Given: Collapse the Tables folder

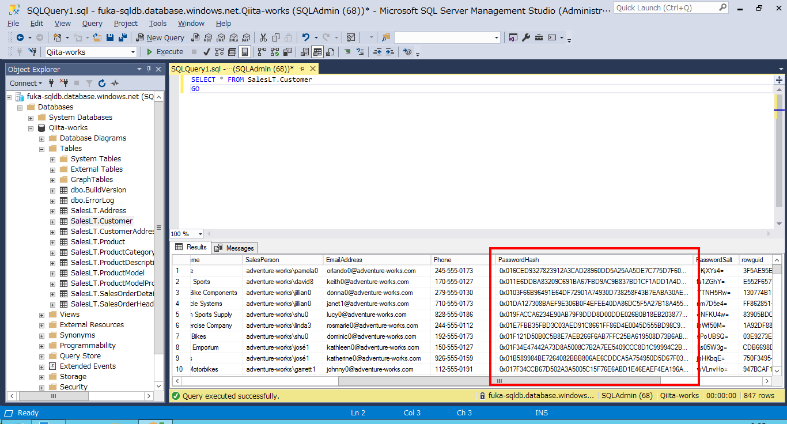Looking at the screenshot, I should click(x=41, y=148).
